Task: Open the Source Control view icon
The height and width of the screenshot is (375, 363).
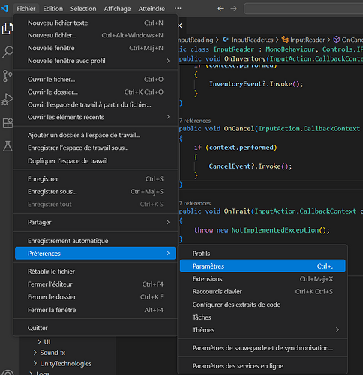Action: (x=7, y=76)
